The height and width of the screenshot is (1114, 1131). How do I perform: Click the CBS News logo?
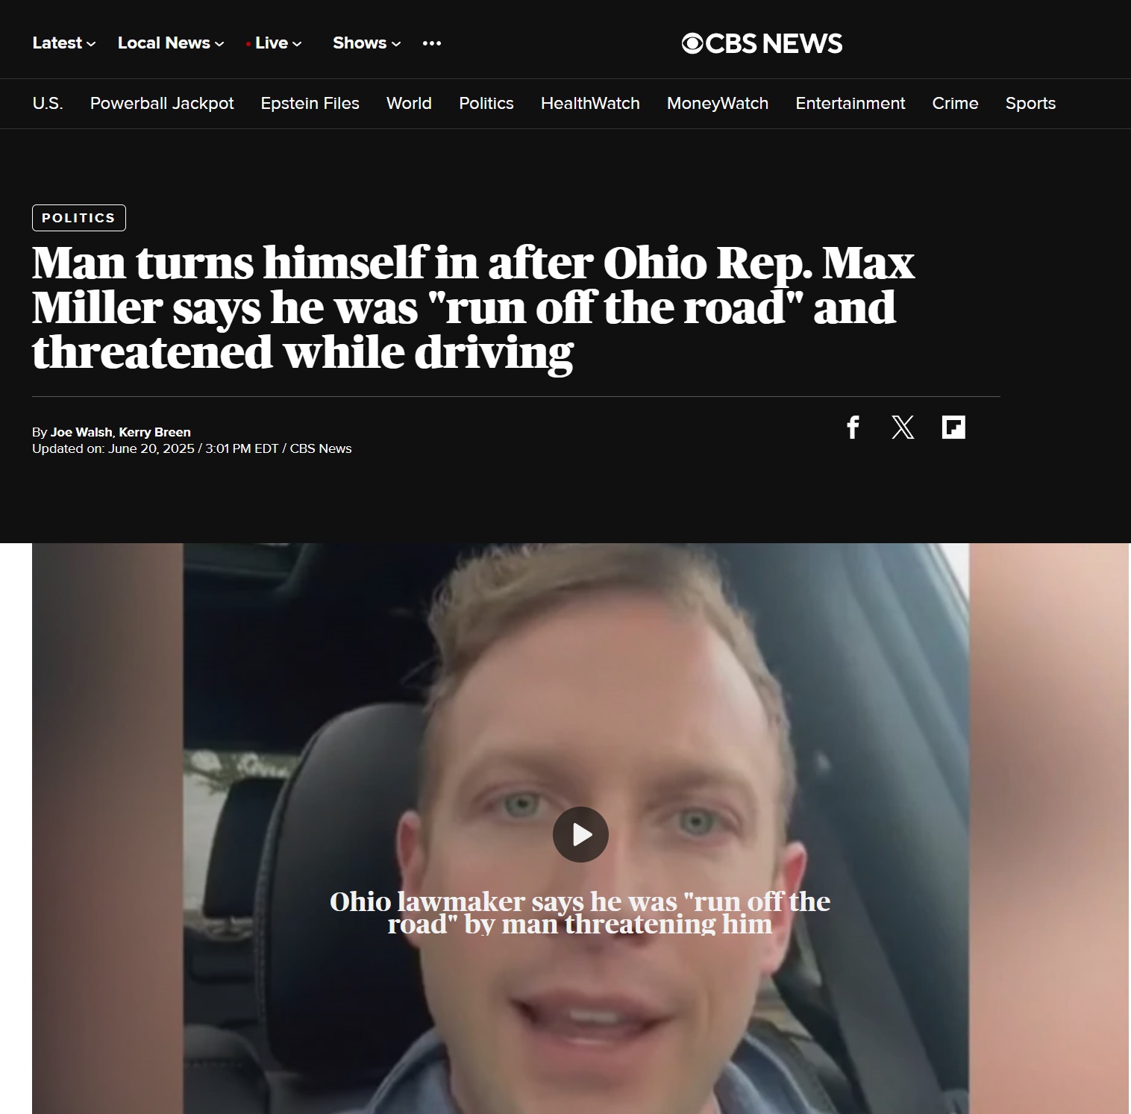762,43
